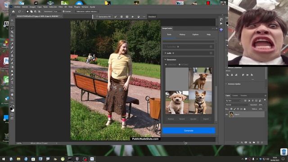This screenshot has height=162, width=288.
Task: Collapse the Generation section
Action: tap(165, 59)
